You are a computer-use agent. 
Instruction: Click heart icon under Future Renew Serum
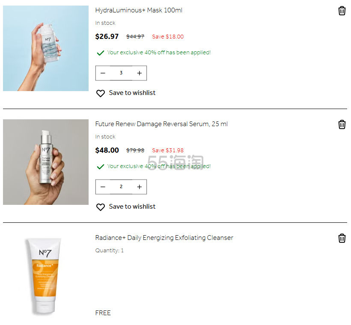pyautogui.click(x=101, y=207)
